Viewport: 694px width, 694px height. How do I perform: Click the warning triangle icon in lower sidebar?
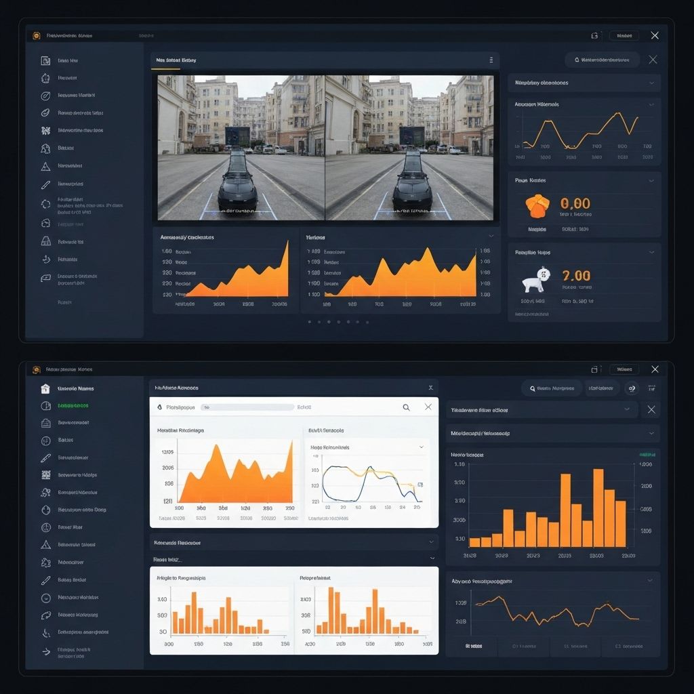[x=45, y=545]
